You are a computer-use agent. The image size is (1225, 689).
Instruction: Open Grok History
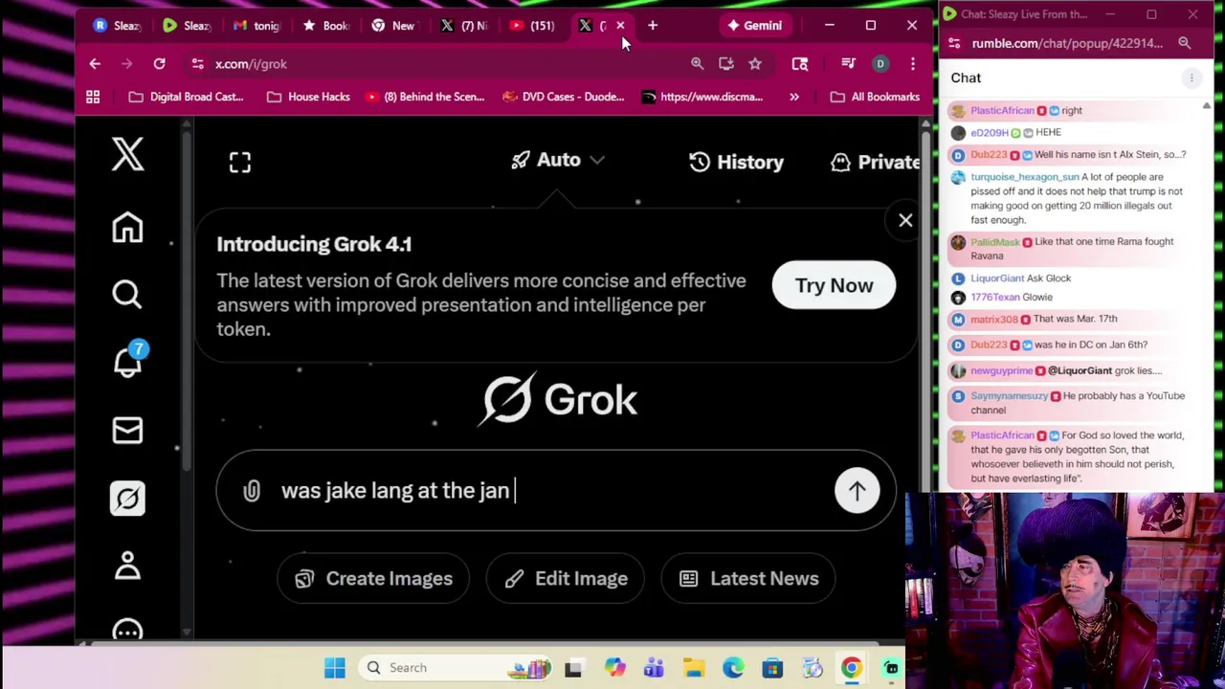coord(736,162)
